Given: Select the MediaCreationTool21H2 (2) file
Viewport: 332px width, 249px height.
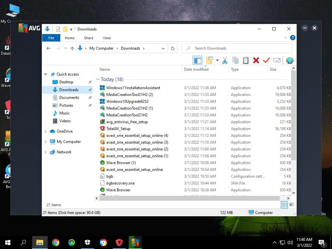Looking at the screenshot, I should (130, 95).
